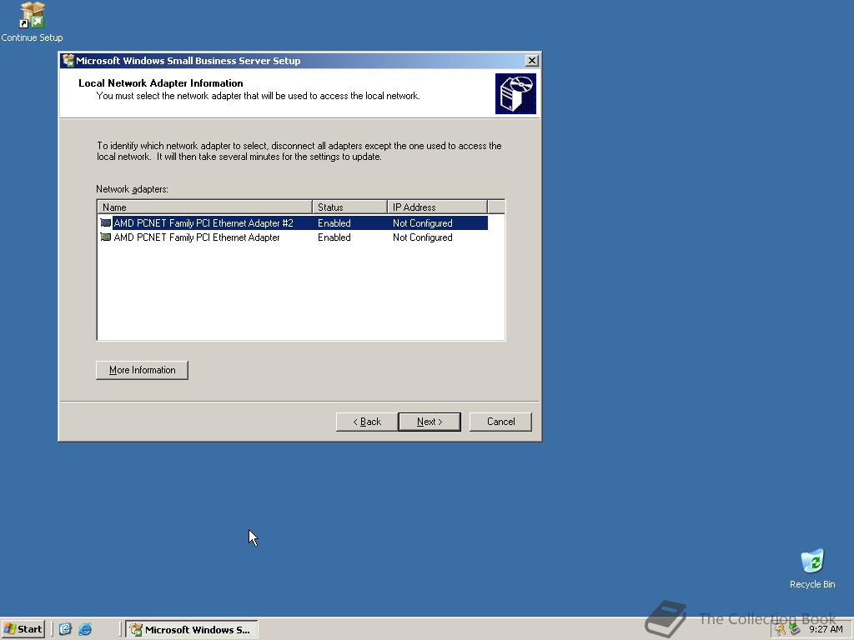The height and width of the screenshot is (640, 854).
Task: Open the Start menu
Action: [23, 629]
